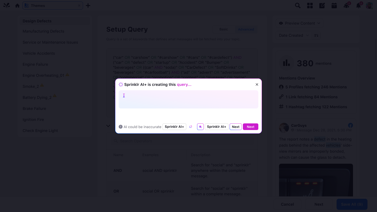Keep Advanced query mode selected
Image resolution: width=377 pixels, height=212 pixels.
click(246, 29)
